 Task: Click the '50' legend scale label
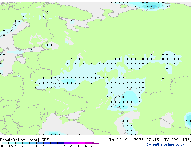(93, 146)
